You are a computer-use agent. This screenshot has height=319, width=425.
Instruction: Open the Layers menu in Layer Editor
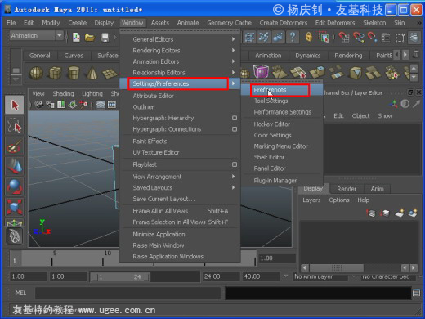click(x=311, y=200)
